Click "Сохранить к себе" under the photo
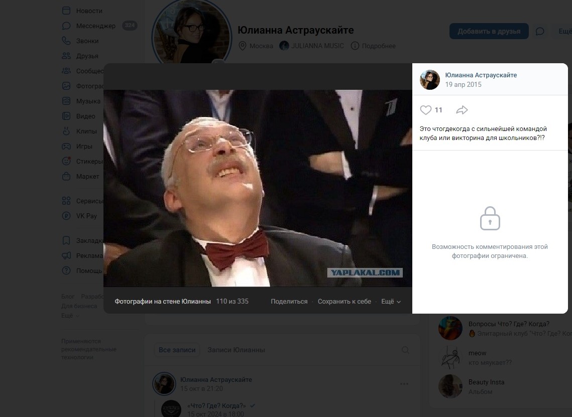572x417 pixels. 344,302
